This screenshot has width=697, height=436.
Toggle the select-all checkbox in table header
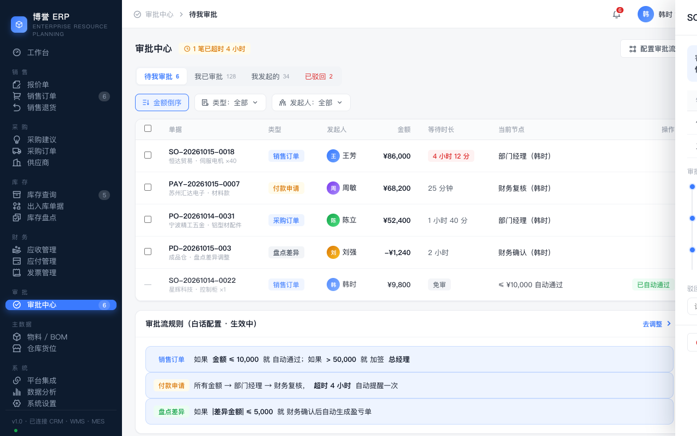[148, 129]
